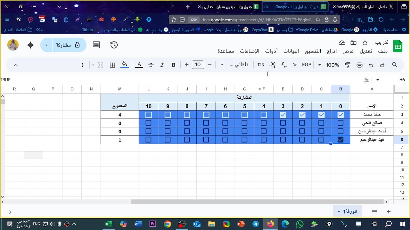Open the all sheets list icon
The width and height of the screenshot is (410, 230).
[374, 211]
